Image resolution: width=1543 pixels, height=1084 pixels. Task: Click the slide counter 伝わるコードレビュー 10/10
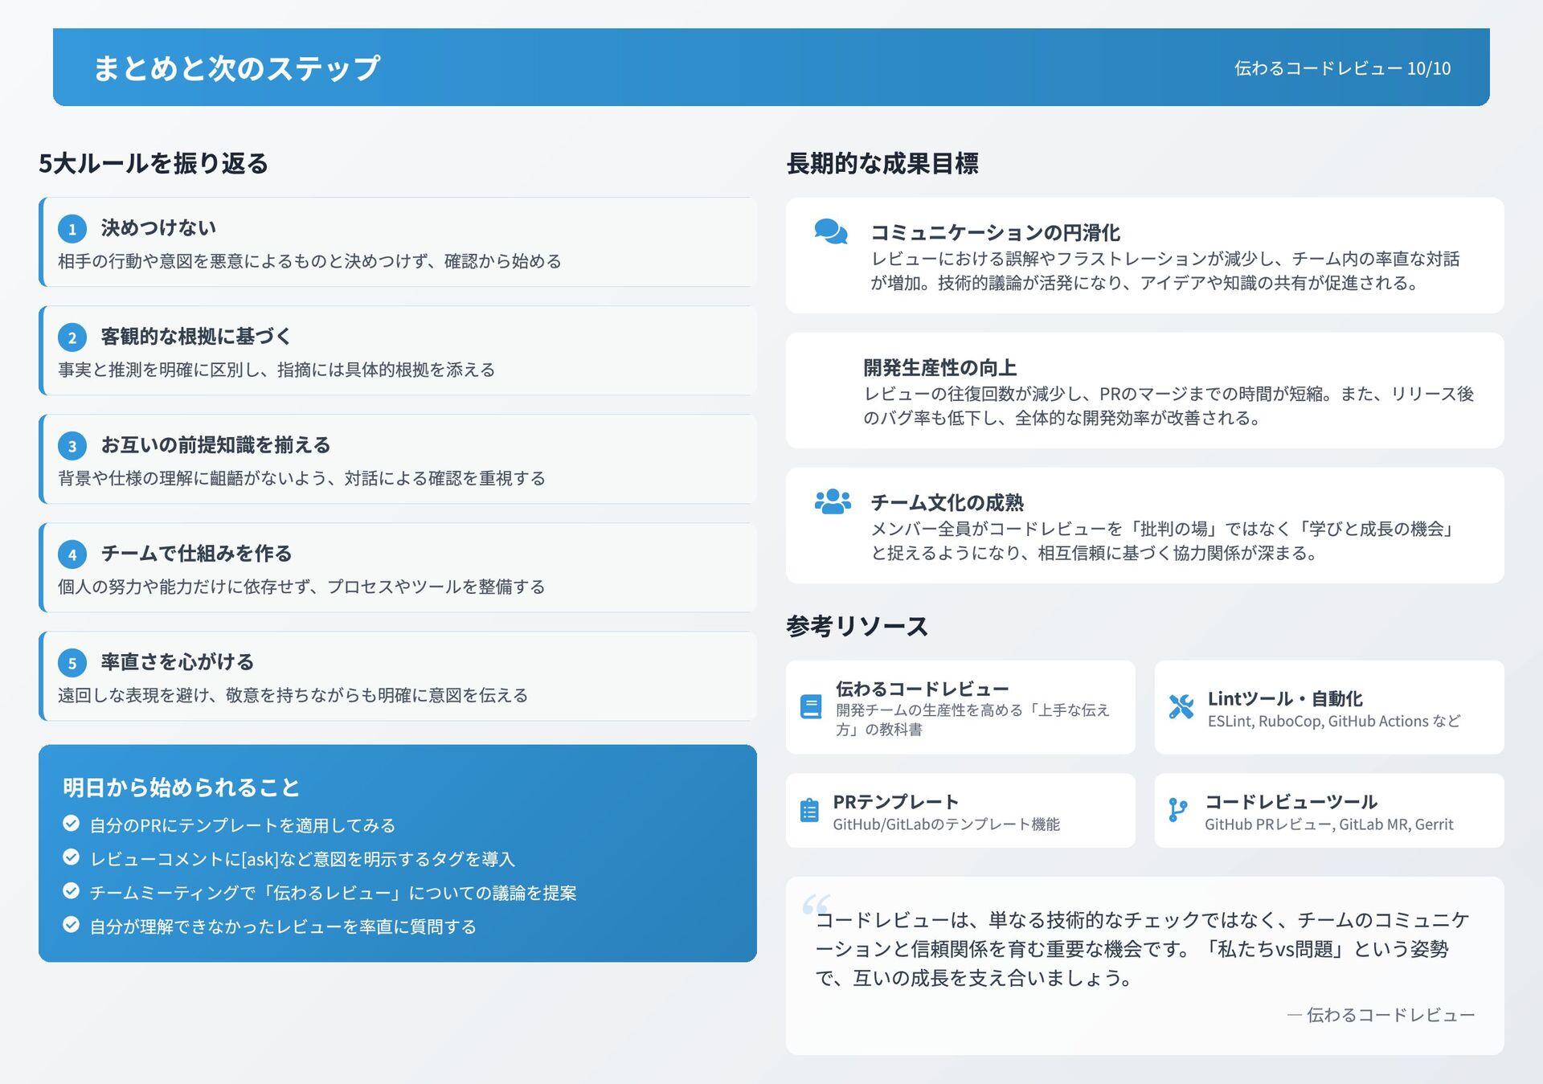pos(1342,68)
